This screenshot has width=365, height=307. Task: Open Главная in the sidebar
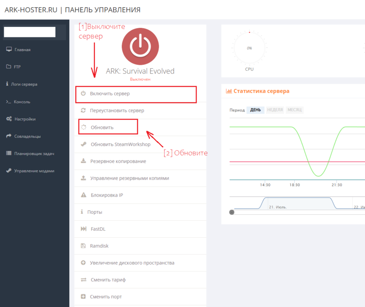pyautogui.click(x=22, y=50)
